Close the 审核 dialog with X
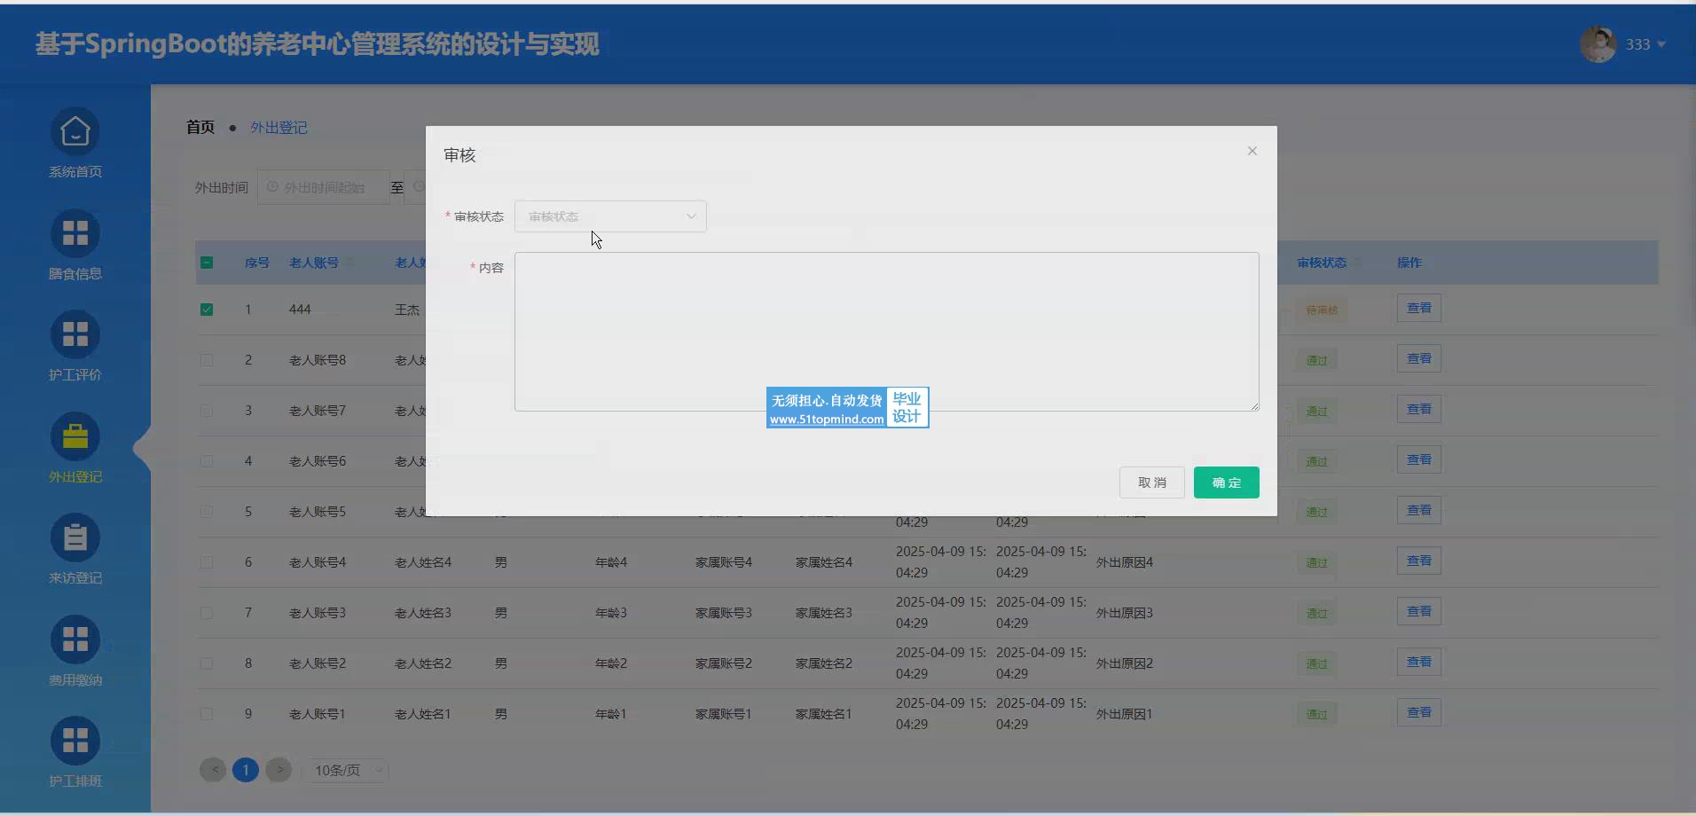Viewport: 1696px width, 816px height. [x=1252, y=151]
